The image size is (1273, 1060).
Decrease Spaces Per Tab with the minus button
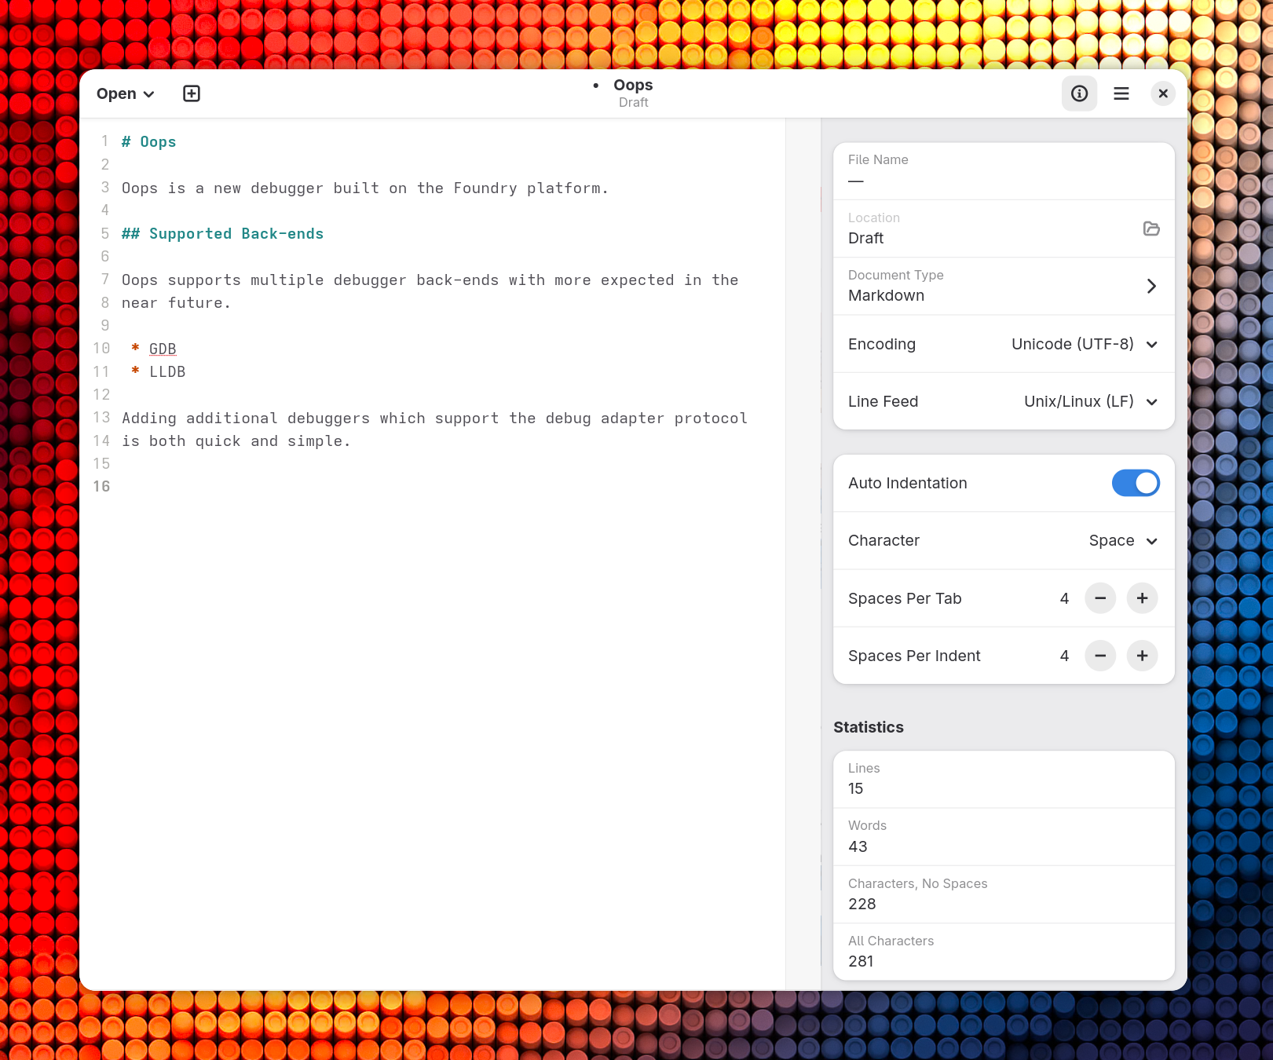pos(1099,598)
